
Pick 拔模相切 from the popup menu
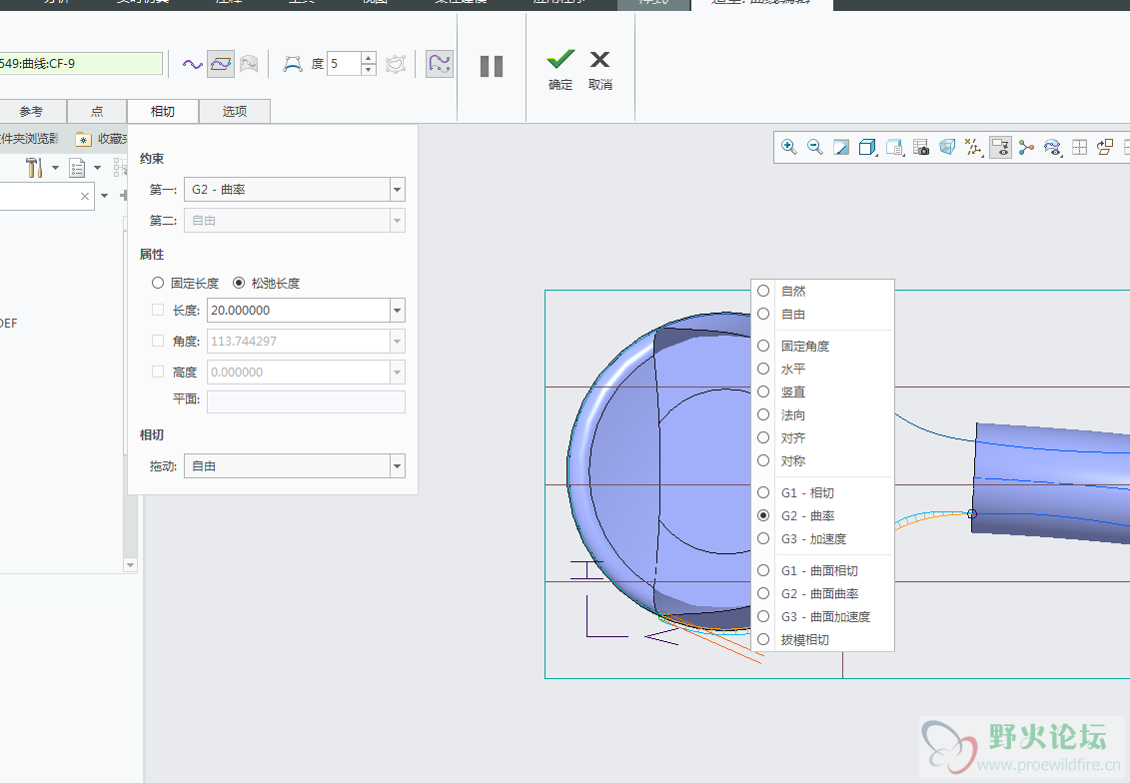pyautogui.click(x=822, y=639)
